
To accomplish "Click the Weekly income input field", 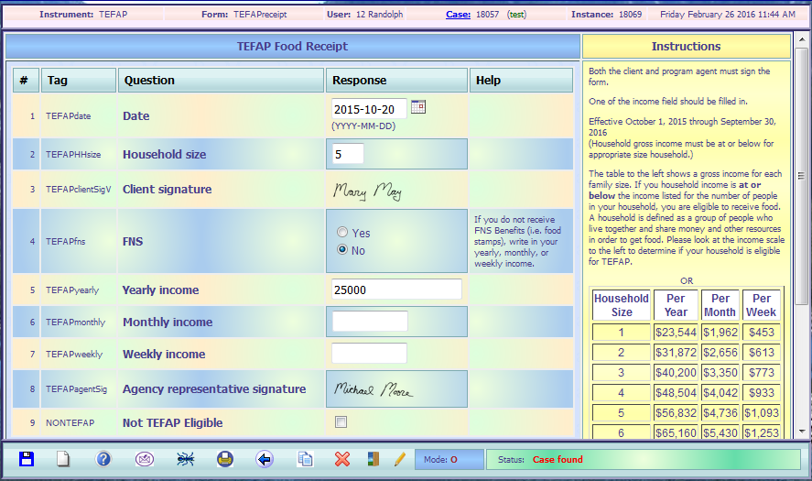I will click(369, 354).
